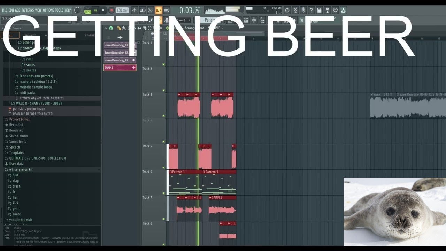The width and height of the screenshot is (446, 251).
Task: Toggle blend recording overdub button
Action: [x=159, y=10]
